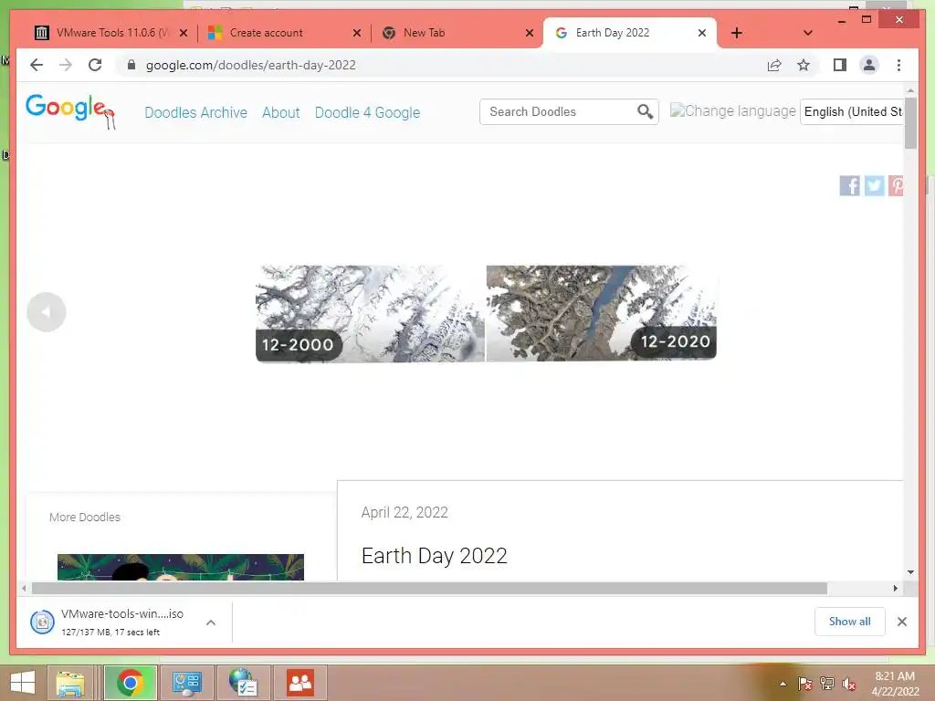
Task: Open the English (United States) language dropdown
Action: pyautogui.click(x=852, y=111)
